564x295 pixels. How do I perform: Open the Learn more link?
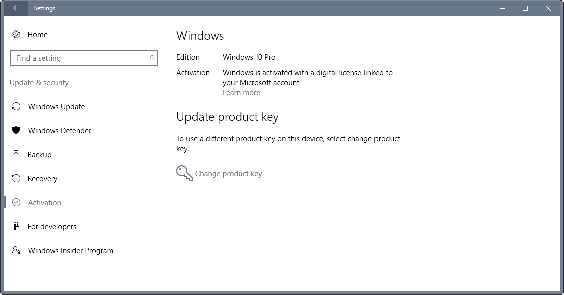[241, 93]
